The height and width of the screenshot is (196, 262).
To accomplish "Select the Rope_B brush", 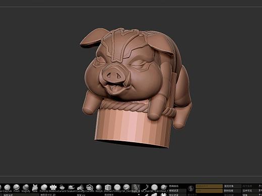I will (136, 188).
